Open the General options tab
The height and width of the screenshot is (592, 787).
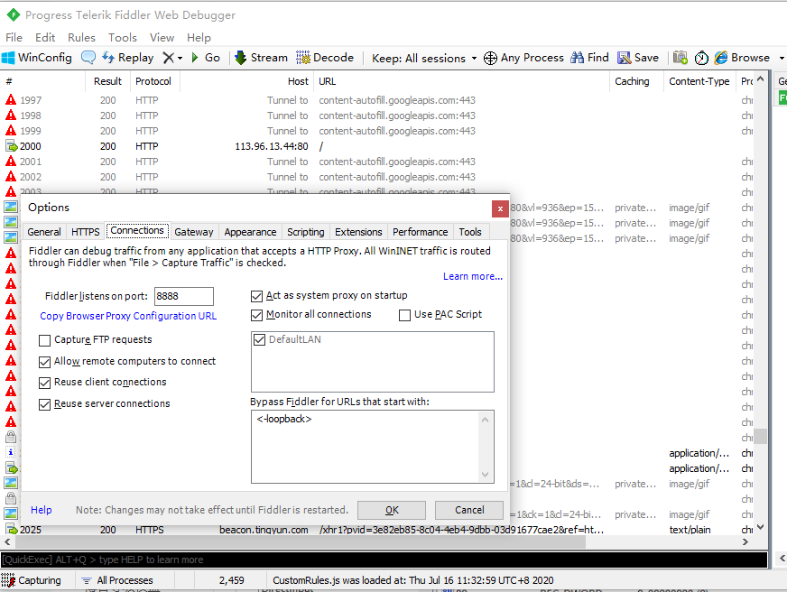click(44, 232)
